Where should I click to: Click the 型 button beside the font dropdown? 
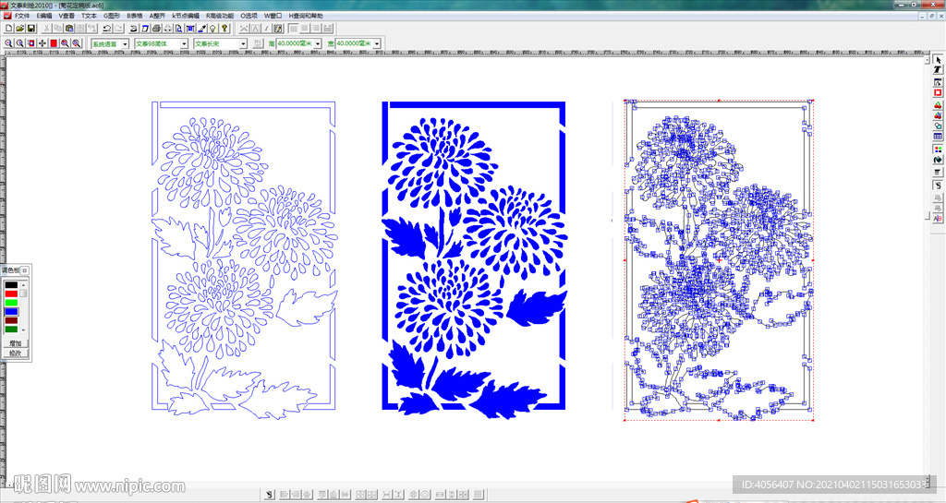pyautogui.click(x=258, y=43)
